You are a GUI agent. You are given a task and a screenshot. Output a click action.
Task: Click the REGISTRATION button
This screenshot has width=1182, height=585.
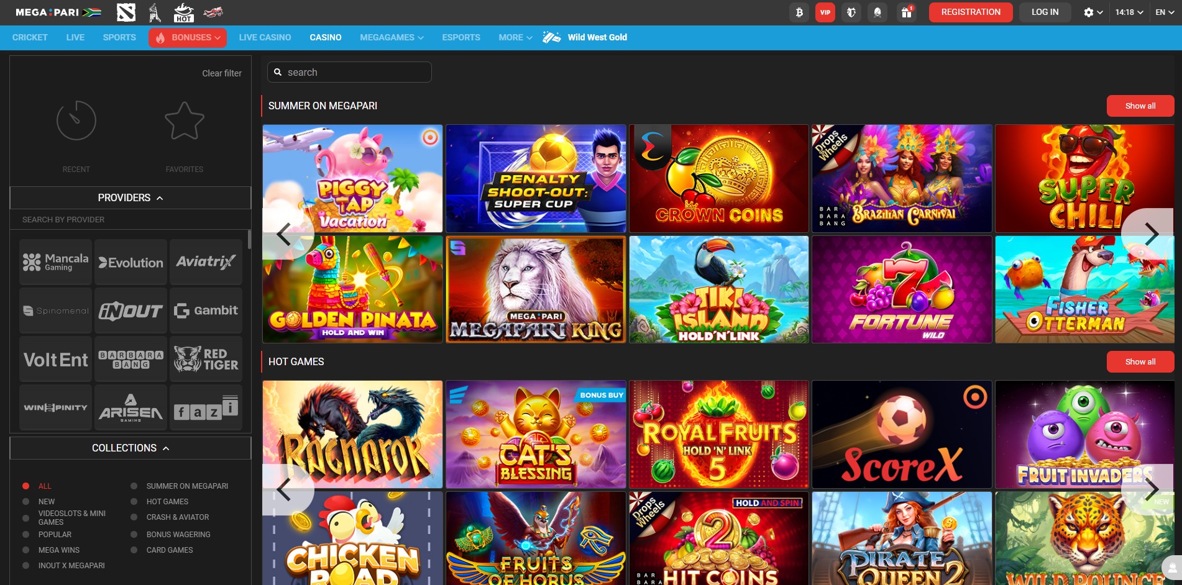[x=970, y=11]
